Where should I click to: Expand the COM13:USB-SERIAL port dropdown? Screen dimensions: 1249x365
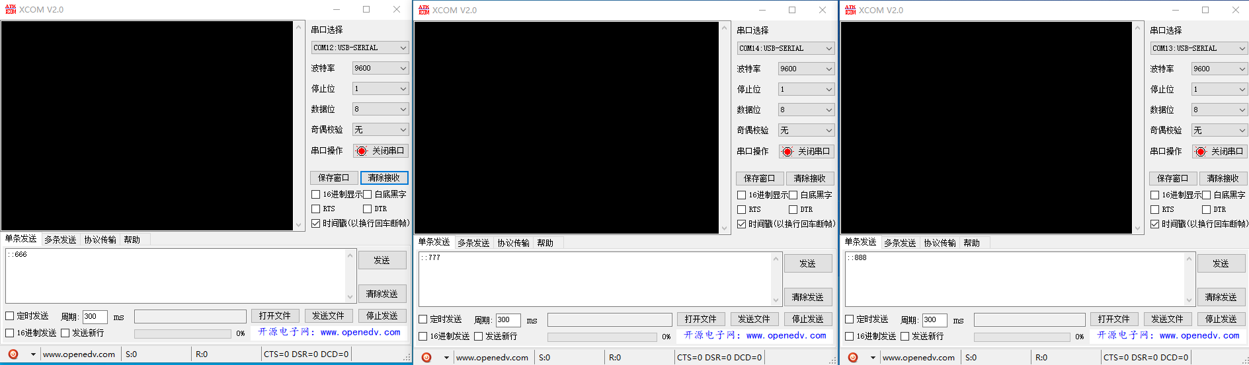pos(1199,48)
